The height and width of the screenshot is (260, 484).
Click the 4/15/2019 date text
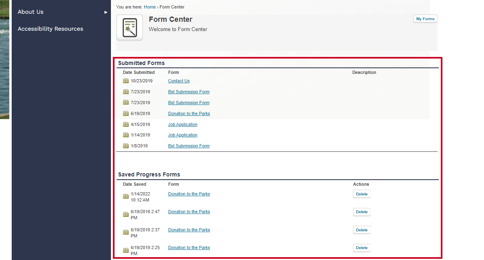click(140, 124)
